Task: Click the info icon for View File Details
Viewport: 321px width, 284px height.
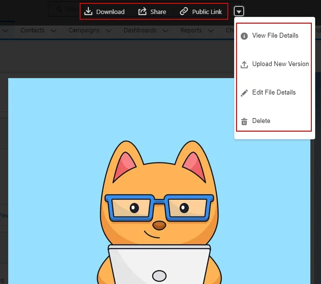Action: tap(244, 36)
